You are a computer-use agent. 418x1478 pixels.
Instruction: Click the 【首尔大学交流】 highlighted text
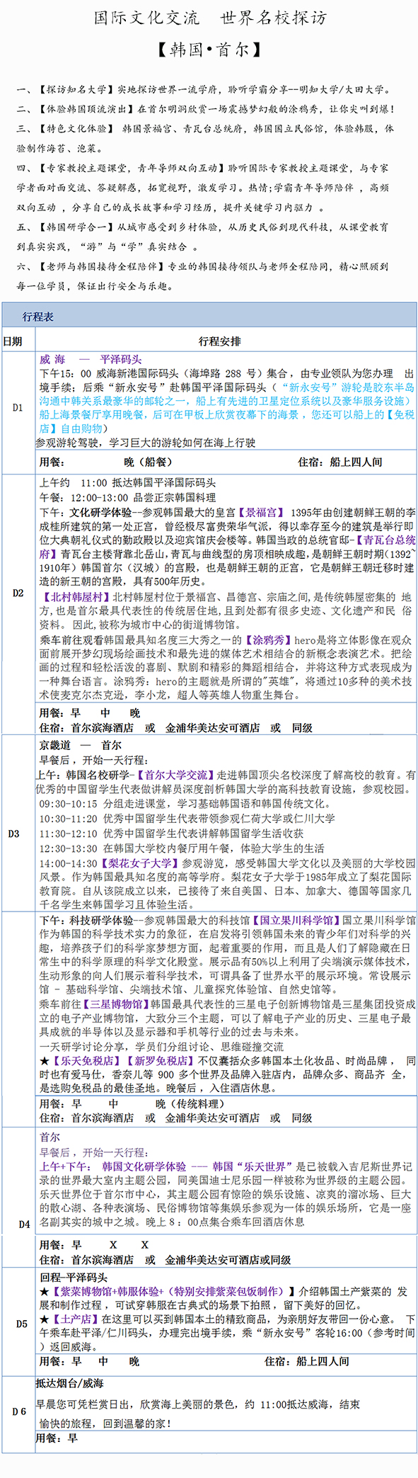(x=175, y=775)
